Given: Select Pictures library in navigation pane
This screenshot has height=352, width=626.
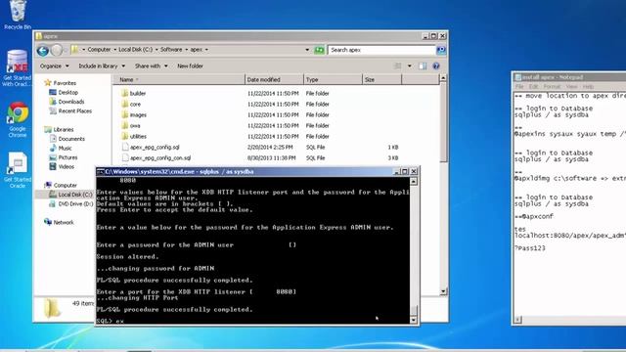Looking at the screenshot, I should (x=67, y=157).
